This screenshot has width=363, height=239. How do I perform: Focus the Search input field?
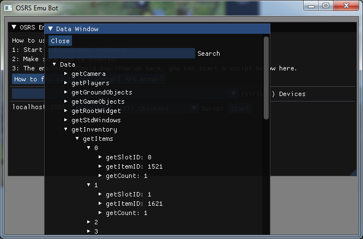(x=122, y=53)
